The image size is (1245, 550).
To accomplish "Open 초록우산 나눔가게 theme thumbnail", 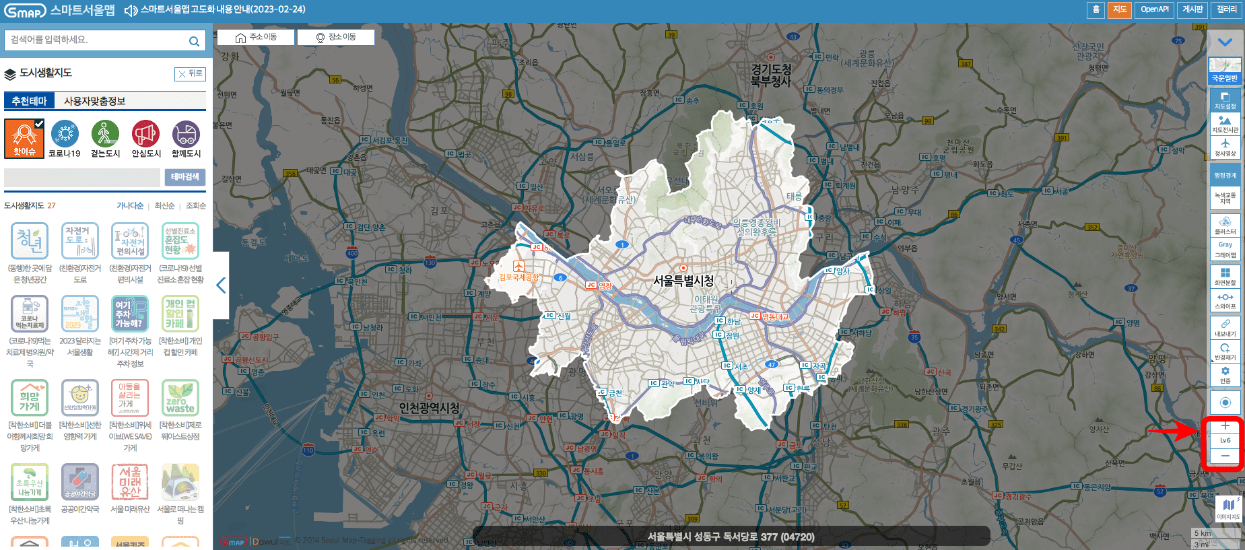I will [x=30, y=482].
